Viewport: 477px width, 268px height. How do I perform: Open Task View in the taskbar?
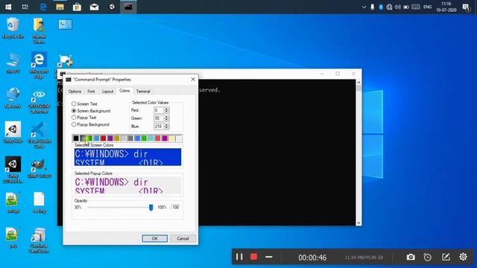[25, 7]
